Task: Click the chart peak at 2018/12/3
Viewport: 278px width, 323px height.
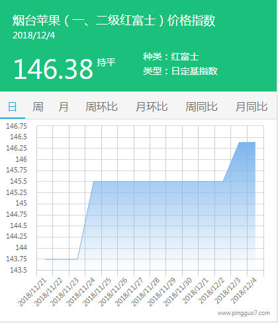Action: [x=239, y=142]
